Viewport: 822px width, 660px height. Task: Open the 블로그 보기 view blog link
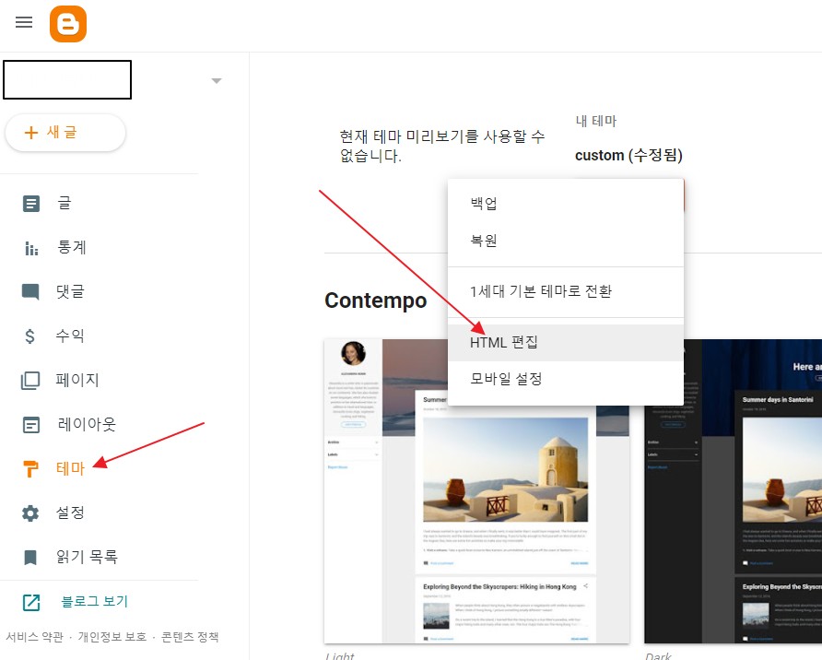[95, 601]
